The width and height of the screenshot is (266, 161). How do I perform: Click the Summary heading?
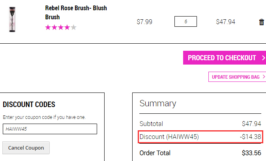coord(158,104)
